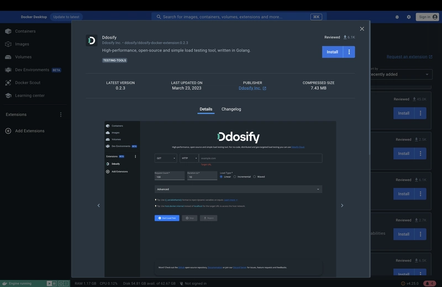Screen dimensions: 442x287
Task: Open Settings via the gear icon
Action: pos(409,17)
